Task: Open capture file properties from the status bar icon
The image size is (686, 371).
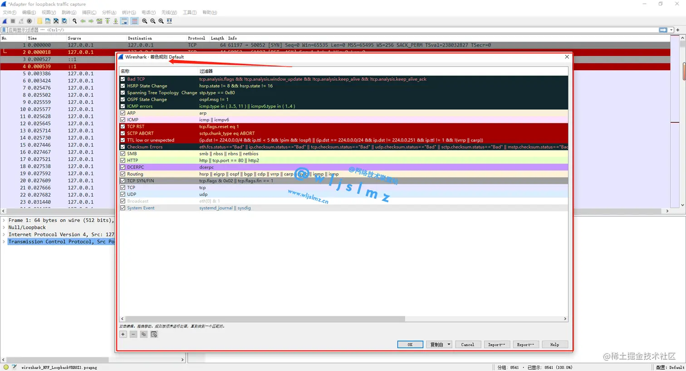Action: (x=15, y=367)
